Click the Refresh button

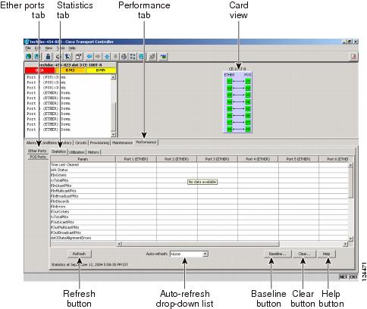coord(80,254)
